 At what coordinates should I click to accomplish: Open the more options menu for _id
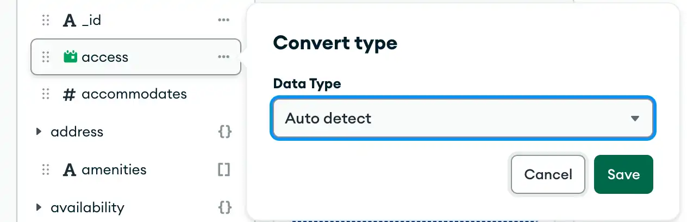(223, 21)
